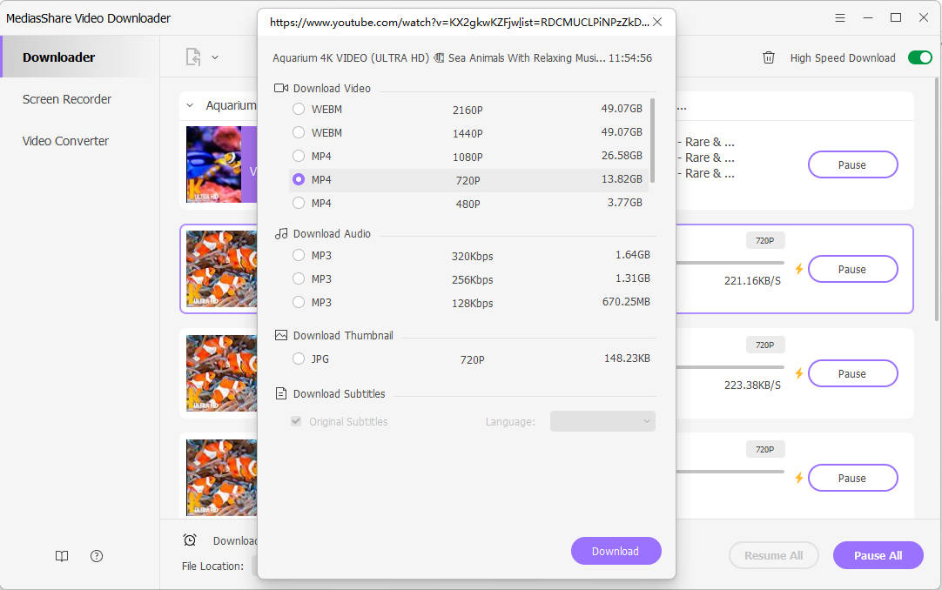Viewport: 942px width, 590px height.
Task: Click the paste URL file icon
Action: [x=193, y=57]
